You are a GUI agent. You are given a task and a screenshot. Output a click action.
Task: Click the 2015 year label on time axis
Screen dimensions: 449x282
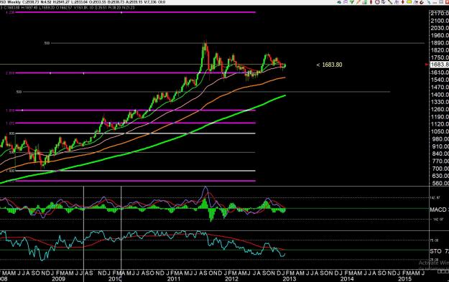point(405,279)
